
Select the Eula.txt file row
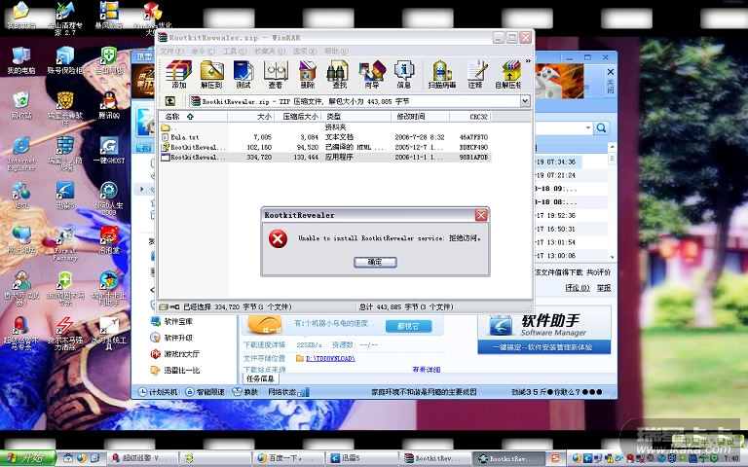click(x=325, y=137)
